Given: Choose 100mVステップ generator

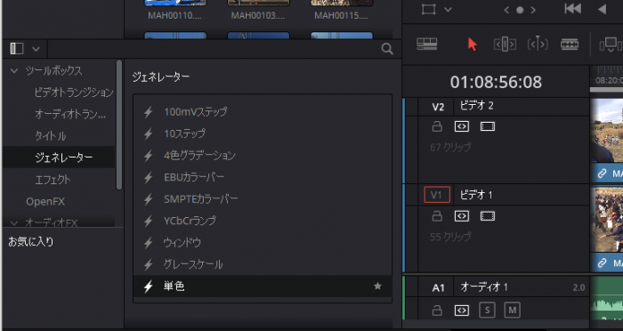Looking at the screenshot, I should [x=263, y=112].
